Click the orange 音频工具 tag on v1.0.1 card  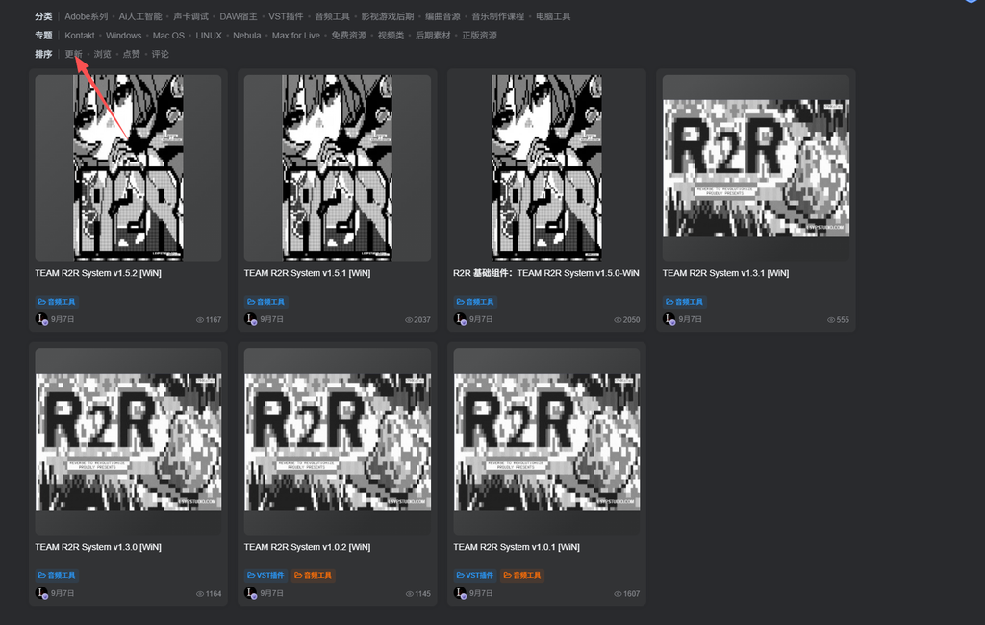pos(522,575)
